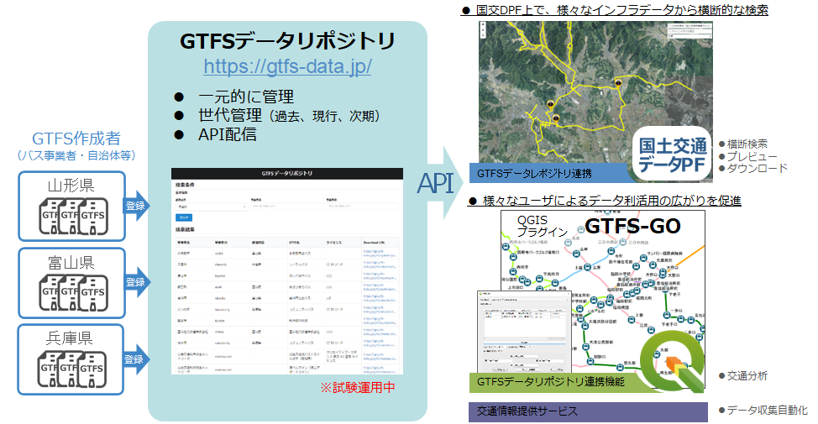818x424 pixels.
Task: Click the QGIS logo on GTFS-GO map
Action: [673, 361]
